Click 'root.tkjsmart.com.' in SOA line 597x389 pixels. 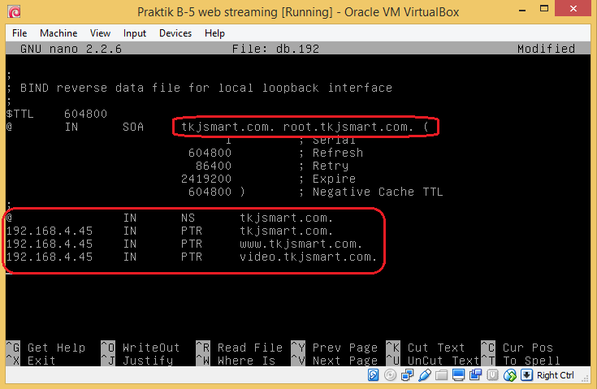pos(348,127)
